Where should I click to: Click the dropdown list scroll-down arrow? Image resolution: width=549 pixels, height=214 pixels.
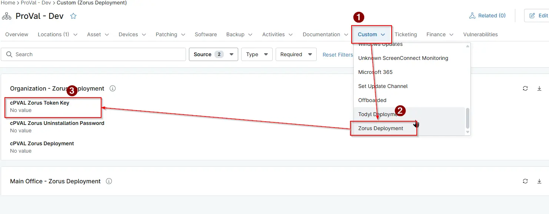[x=468, y=132]
